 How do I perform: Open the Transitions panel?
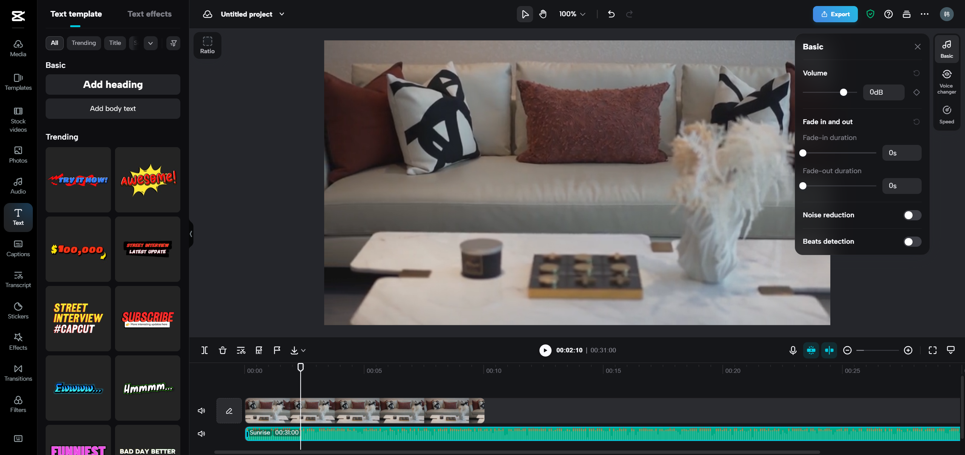click(18, 372)
